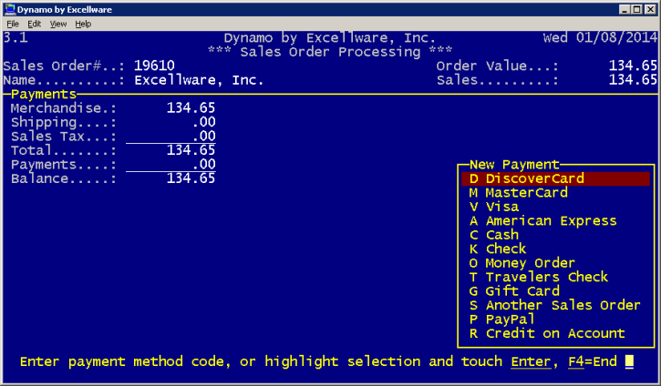Screen dimensions: 661x386
Task: Click sales order number 19610
Action: pos(154,66)
